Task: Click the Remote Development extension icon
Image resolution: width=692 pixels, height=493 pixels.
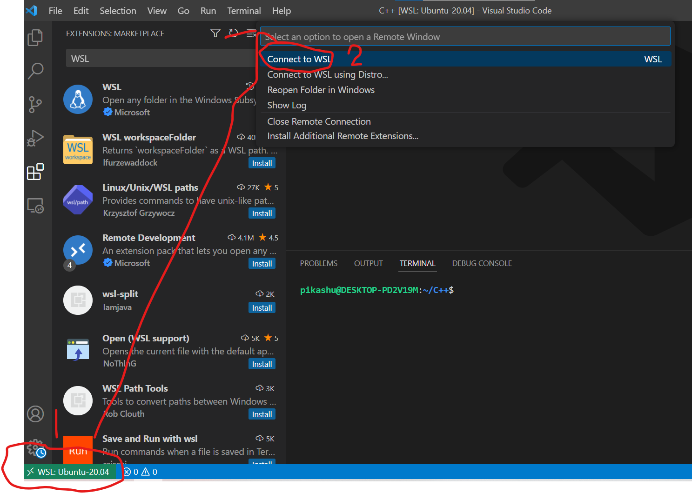Action: coord(78,250)
